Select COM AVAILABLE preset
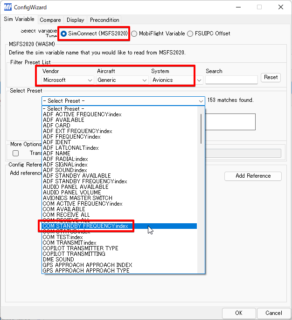Image resolution: width=292 pixels, height=320 pixels. pos(119,209)
